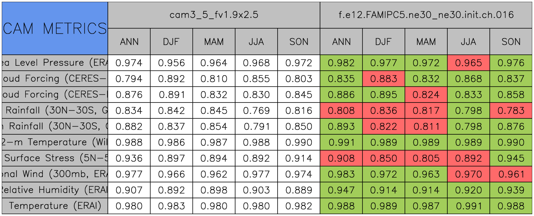Image resolution: width=534 pixels, height=216 pixels.
Task: Click ANN column header under cam3_5_fv1.9x2.5
Action: 129,42
